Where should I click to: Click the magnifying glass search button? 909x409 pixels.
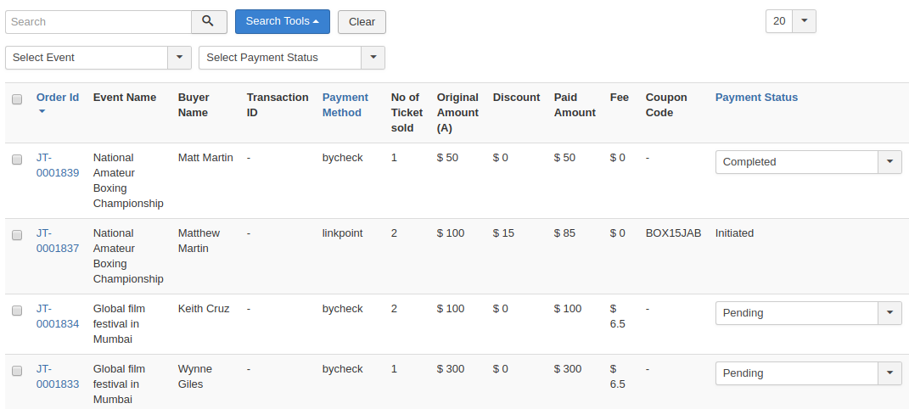pos(209,22)
